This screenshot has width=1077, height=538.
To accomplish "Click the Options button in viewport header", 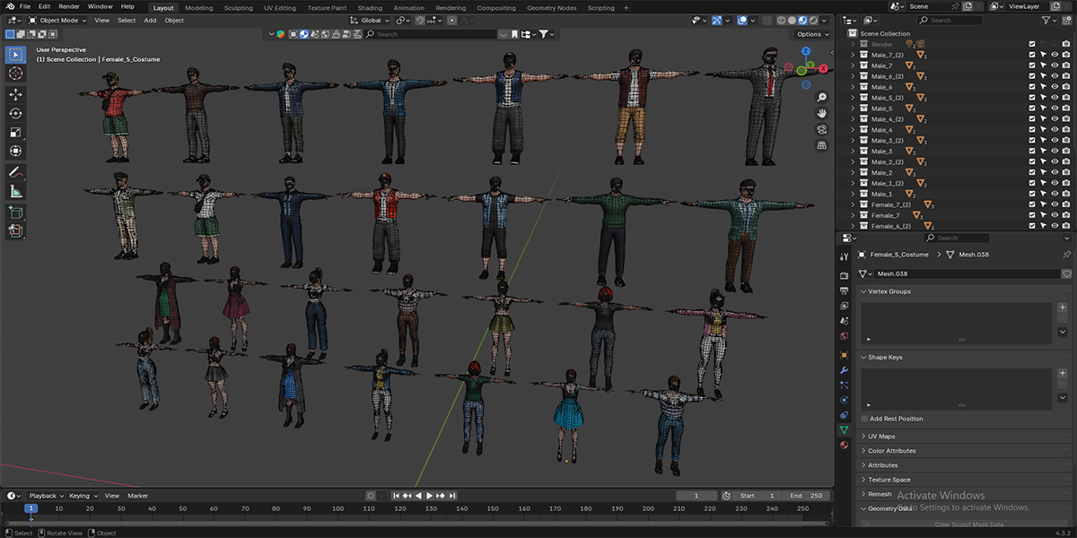I will [x=810, y=33].
